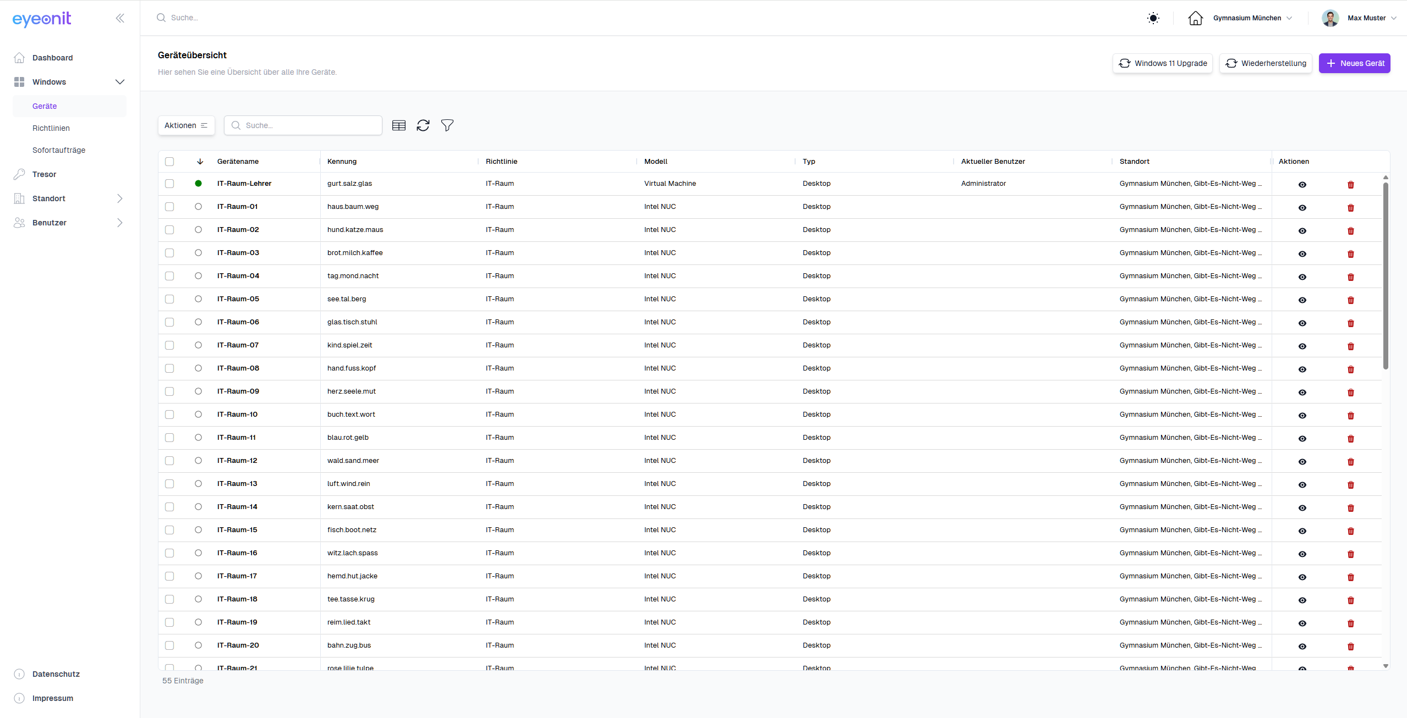Image resolution: width=1407 pixels, height=718 pixels.
Task: Open Richtlinien in the sidebar
Action: (x=51, y=128)
